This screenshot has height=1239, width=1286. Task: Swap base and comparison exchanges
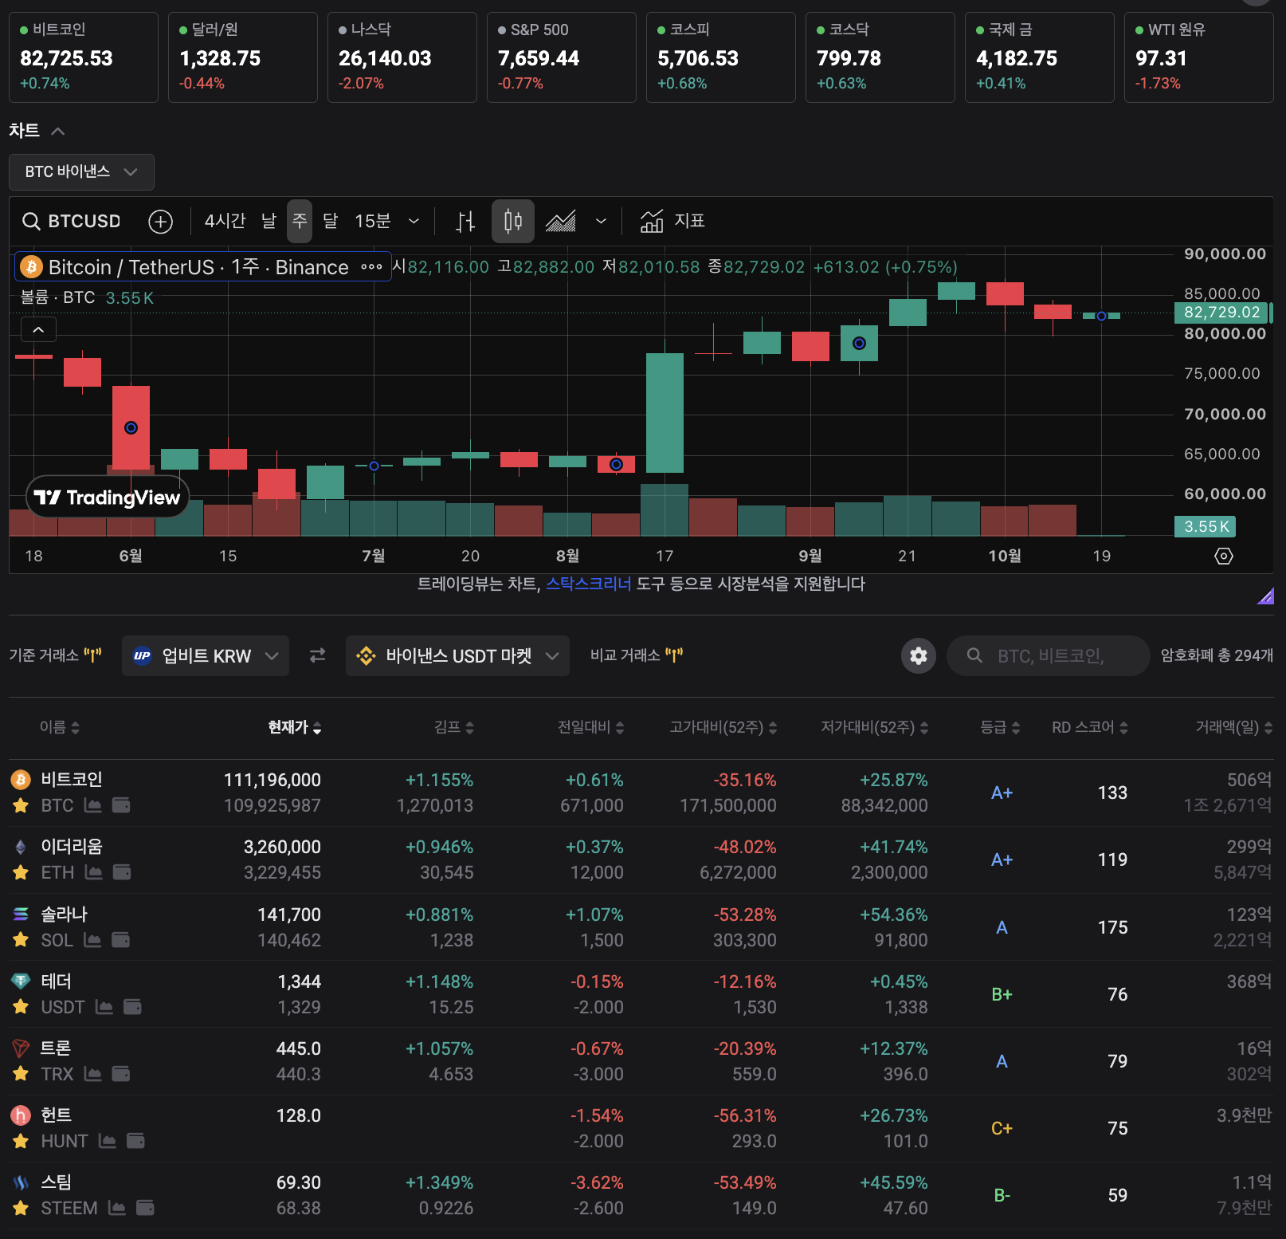317,655
